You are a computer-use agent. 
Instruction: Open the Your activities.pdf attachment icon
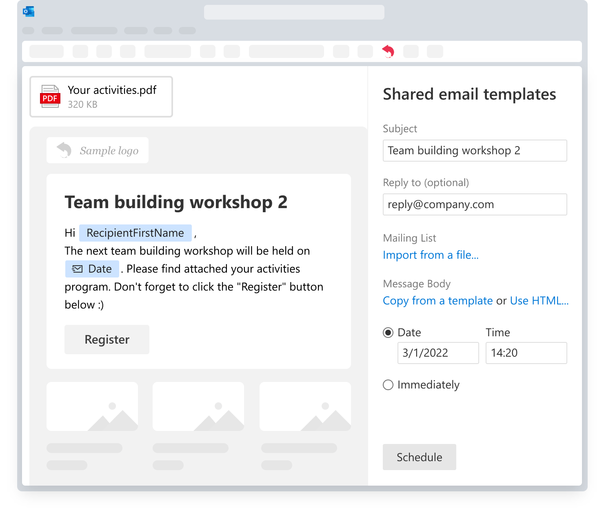[x=50, y=96]
